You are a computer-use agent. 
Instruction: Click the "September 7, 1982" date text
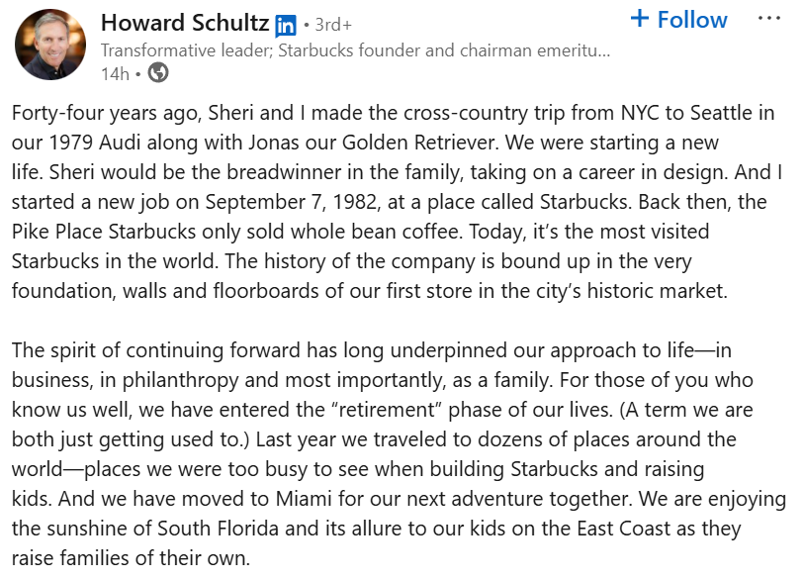click(316, 202)
